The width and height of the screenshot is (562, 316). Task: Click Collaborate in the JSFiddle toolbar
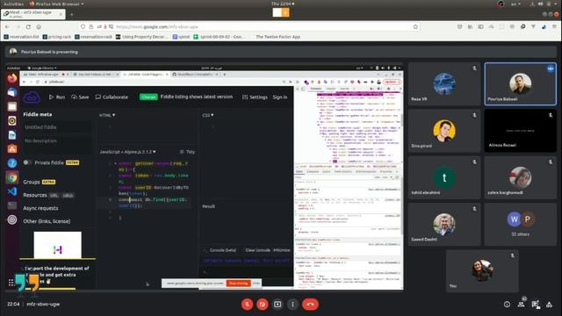112,97
